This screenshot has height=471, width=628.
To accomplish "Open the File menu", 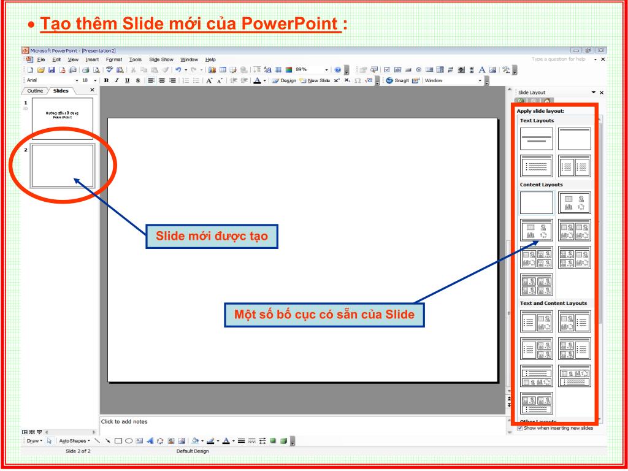I will tap(41, 59).
